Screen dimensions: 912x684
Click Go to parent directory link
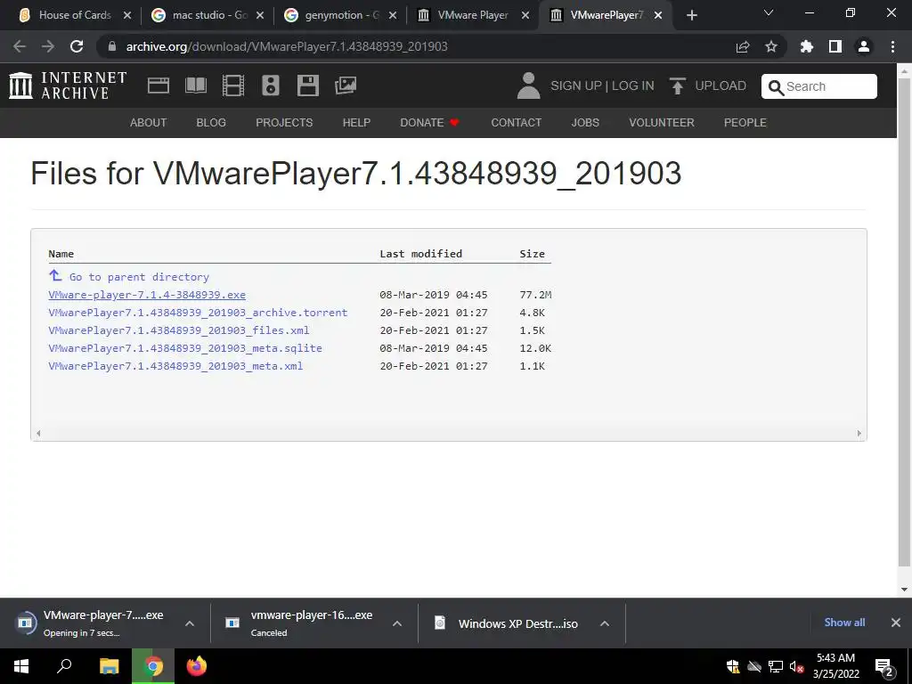point(139,277)
